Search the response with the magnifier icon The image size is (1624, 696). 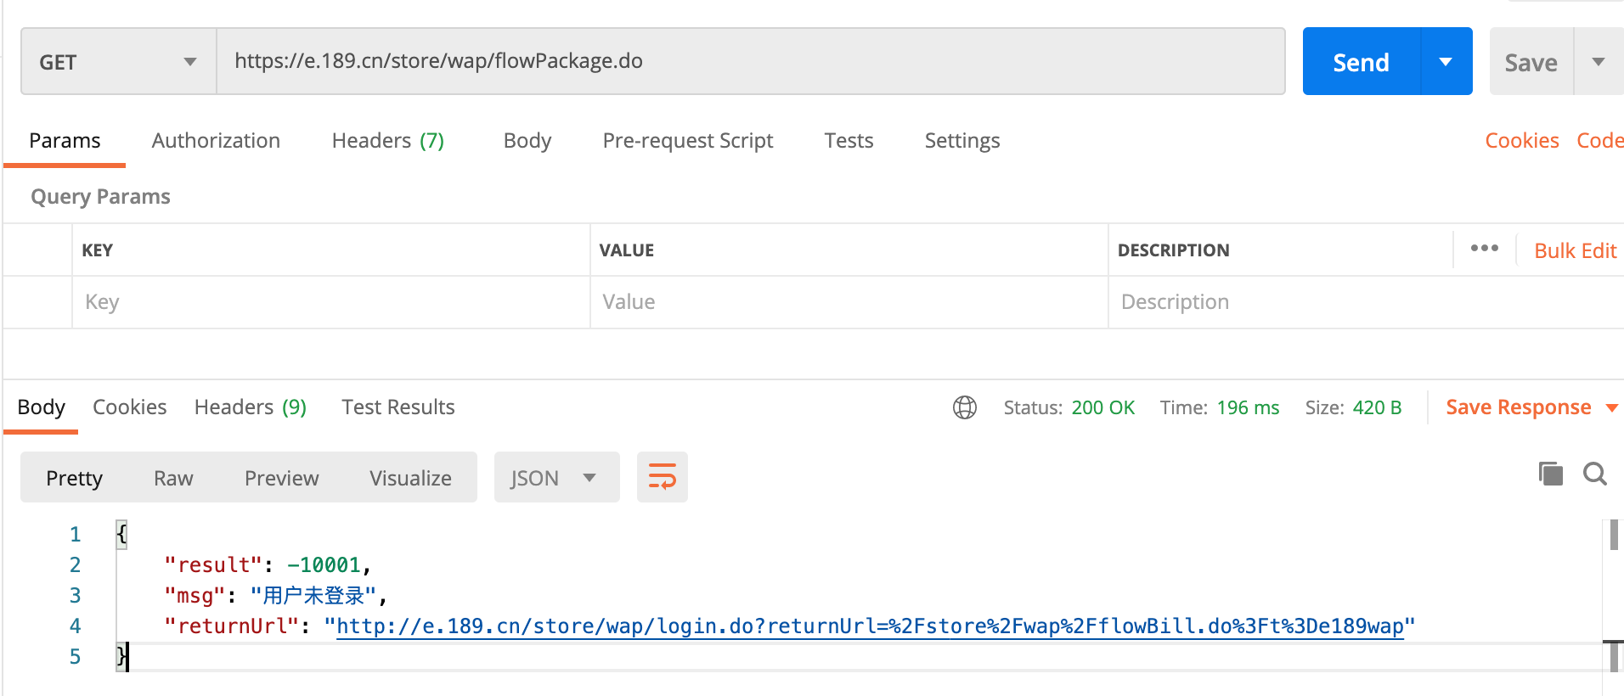coord(1595,474)
